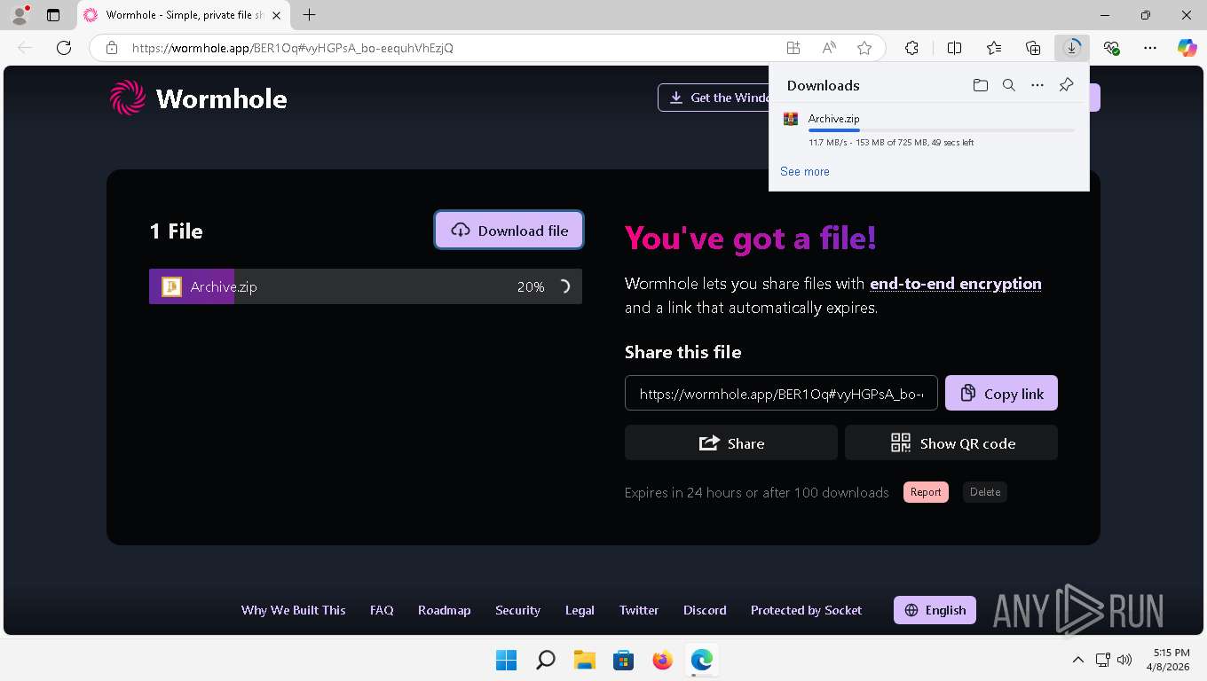Launch File Explorer from taskbar

(584, 660)
